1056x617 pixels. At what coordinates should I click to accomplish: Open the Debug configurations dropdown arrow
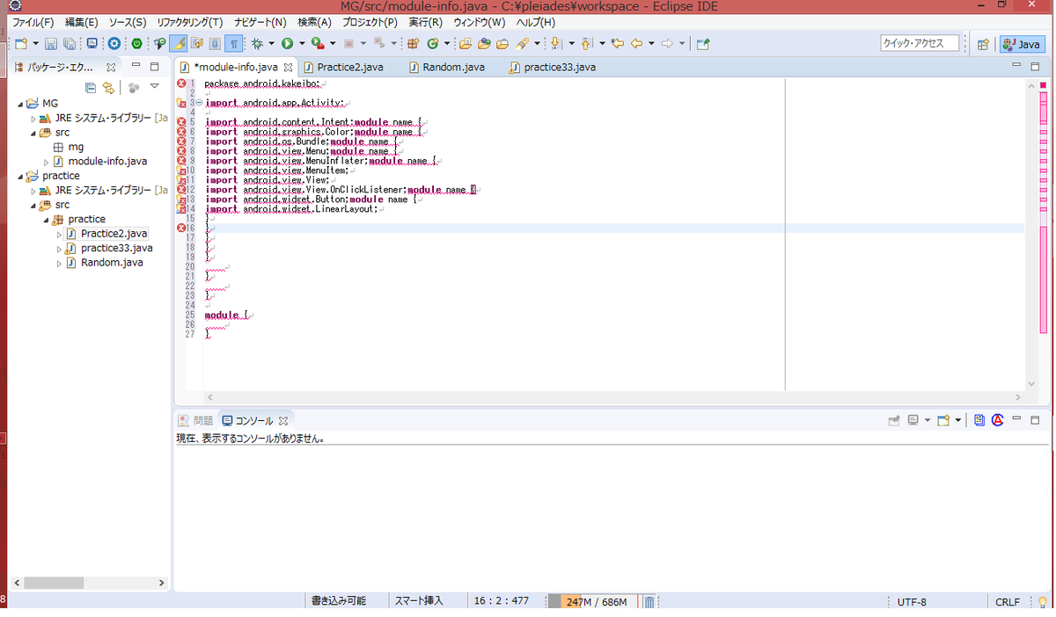(x=272, y=43)
